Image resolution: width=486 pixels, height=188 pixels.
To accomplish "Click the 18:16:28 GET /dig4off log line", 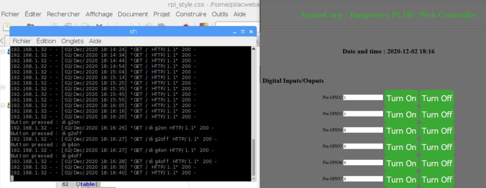I will tap(114, 161).
